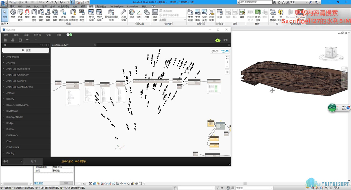The width and height of the screenshot is (351, 190).
Task: Click the Dynamo camera export icon
Action: pyautogui.click(x=226, y=40)
